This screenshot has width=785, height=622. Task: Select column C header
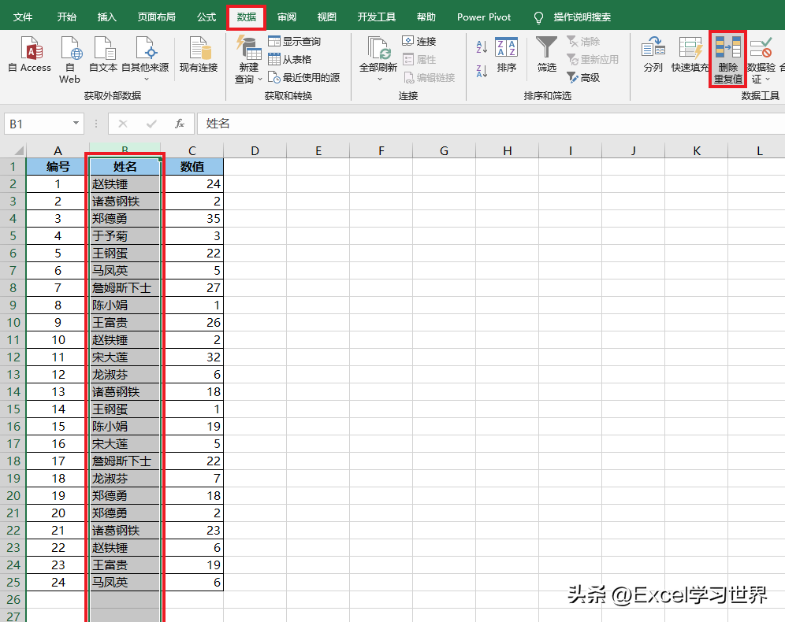coord(192,150)
